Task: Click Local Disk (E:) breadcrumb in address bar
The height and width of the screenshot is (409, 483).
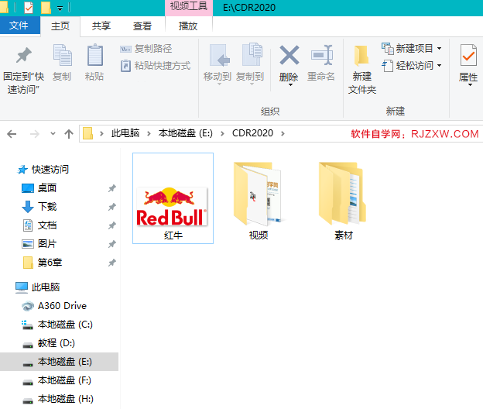Action: coord(186,133)
